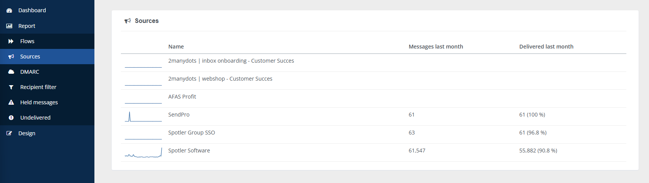Screen dimensions: 649x183
Task: Go to the Undelivered page
Action: 35,118
